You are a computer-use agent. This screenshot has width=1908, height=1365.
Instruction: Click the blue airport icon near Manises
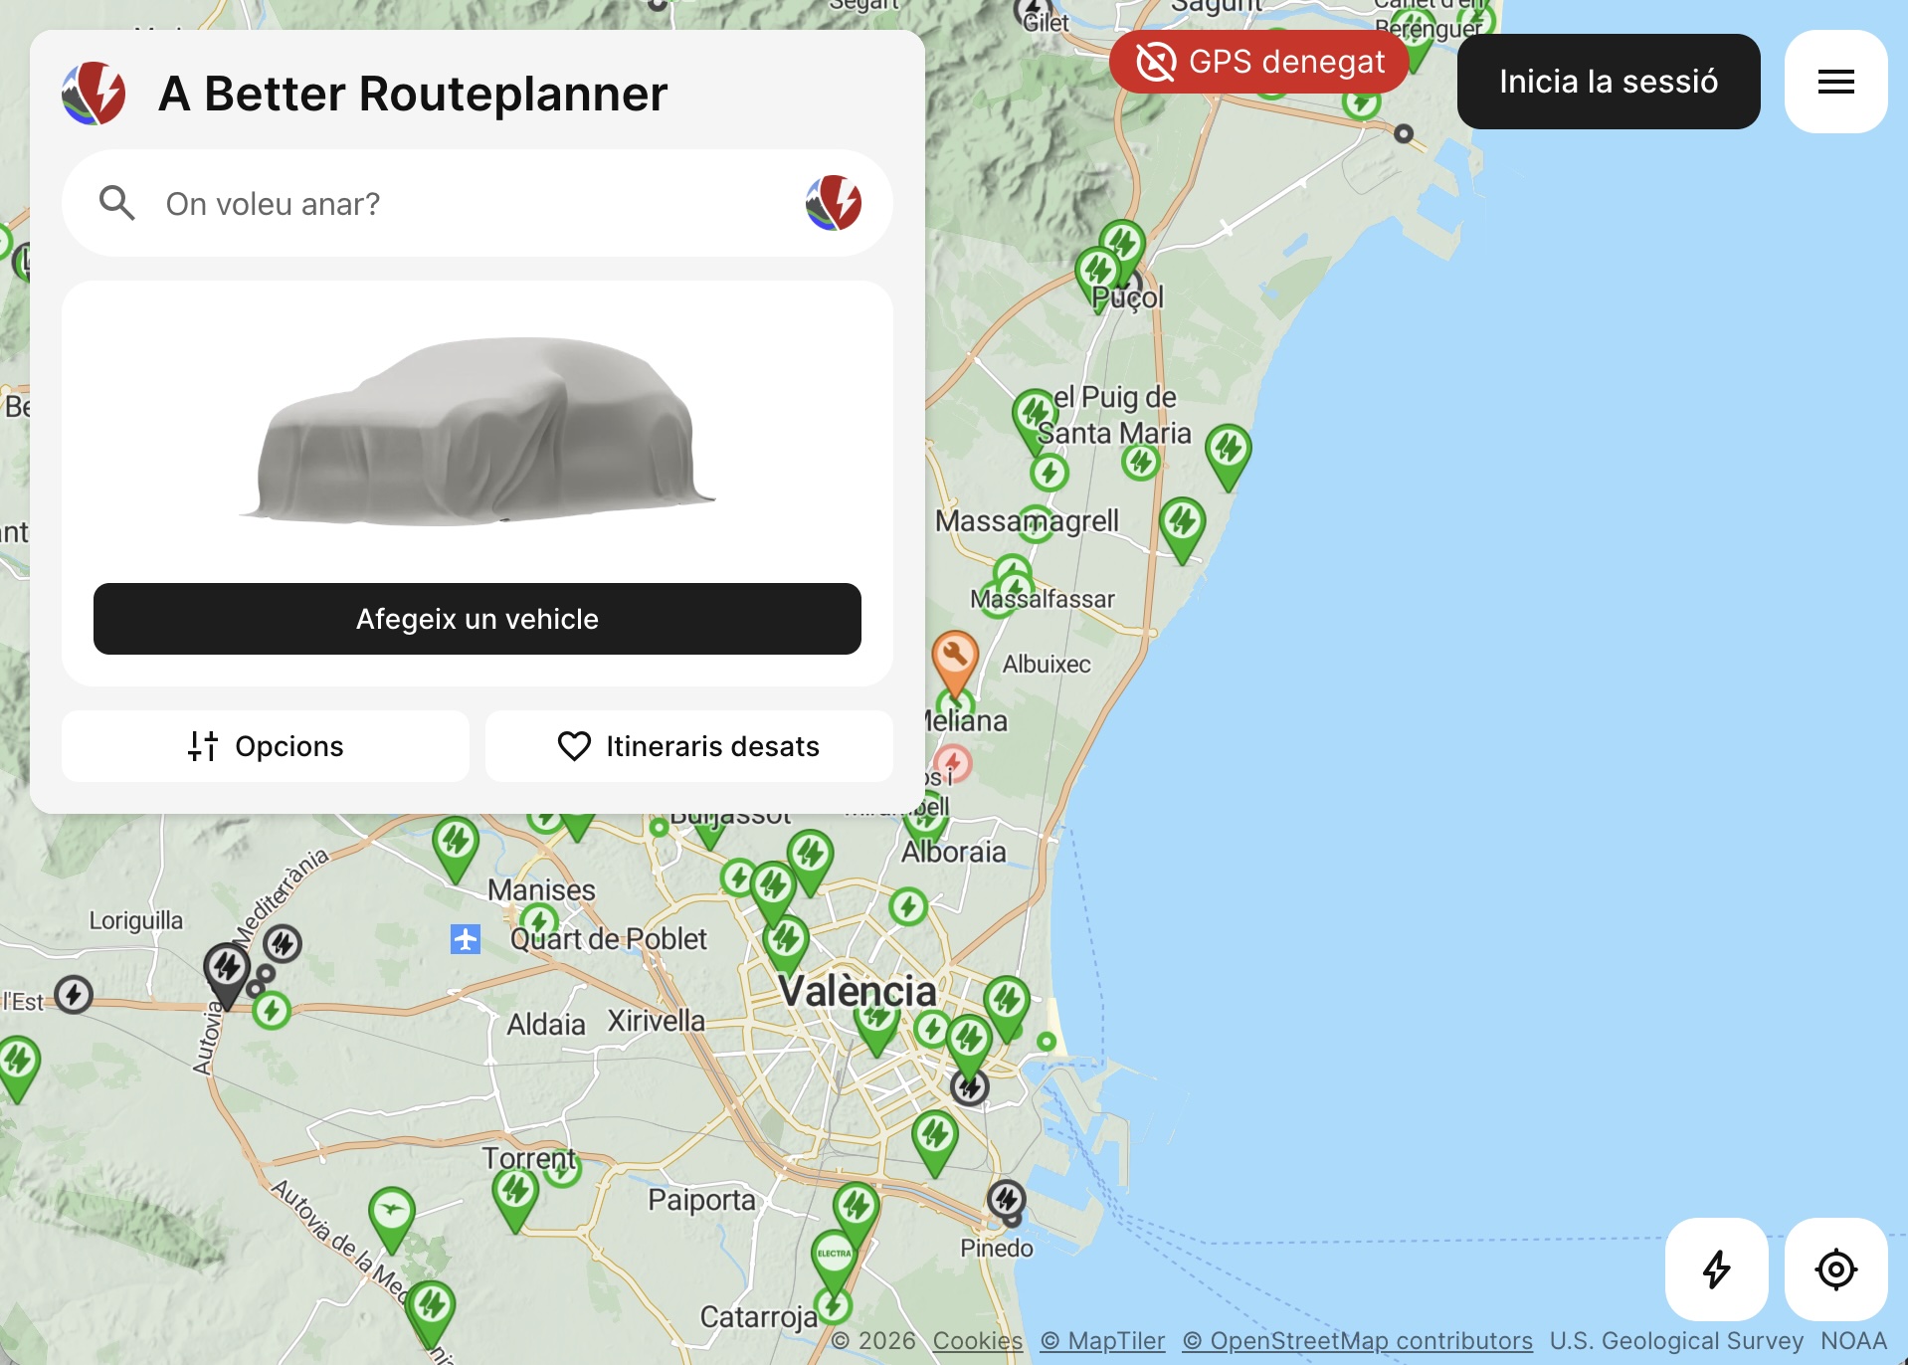(466, 938)
